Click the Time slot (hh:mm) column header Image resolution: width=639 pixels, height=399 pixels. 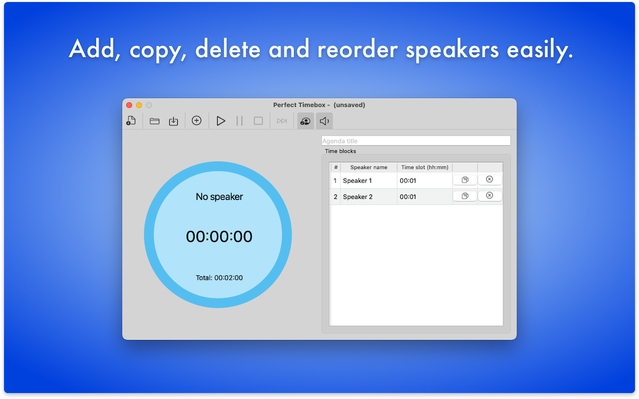point(424,168)
